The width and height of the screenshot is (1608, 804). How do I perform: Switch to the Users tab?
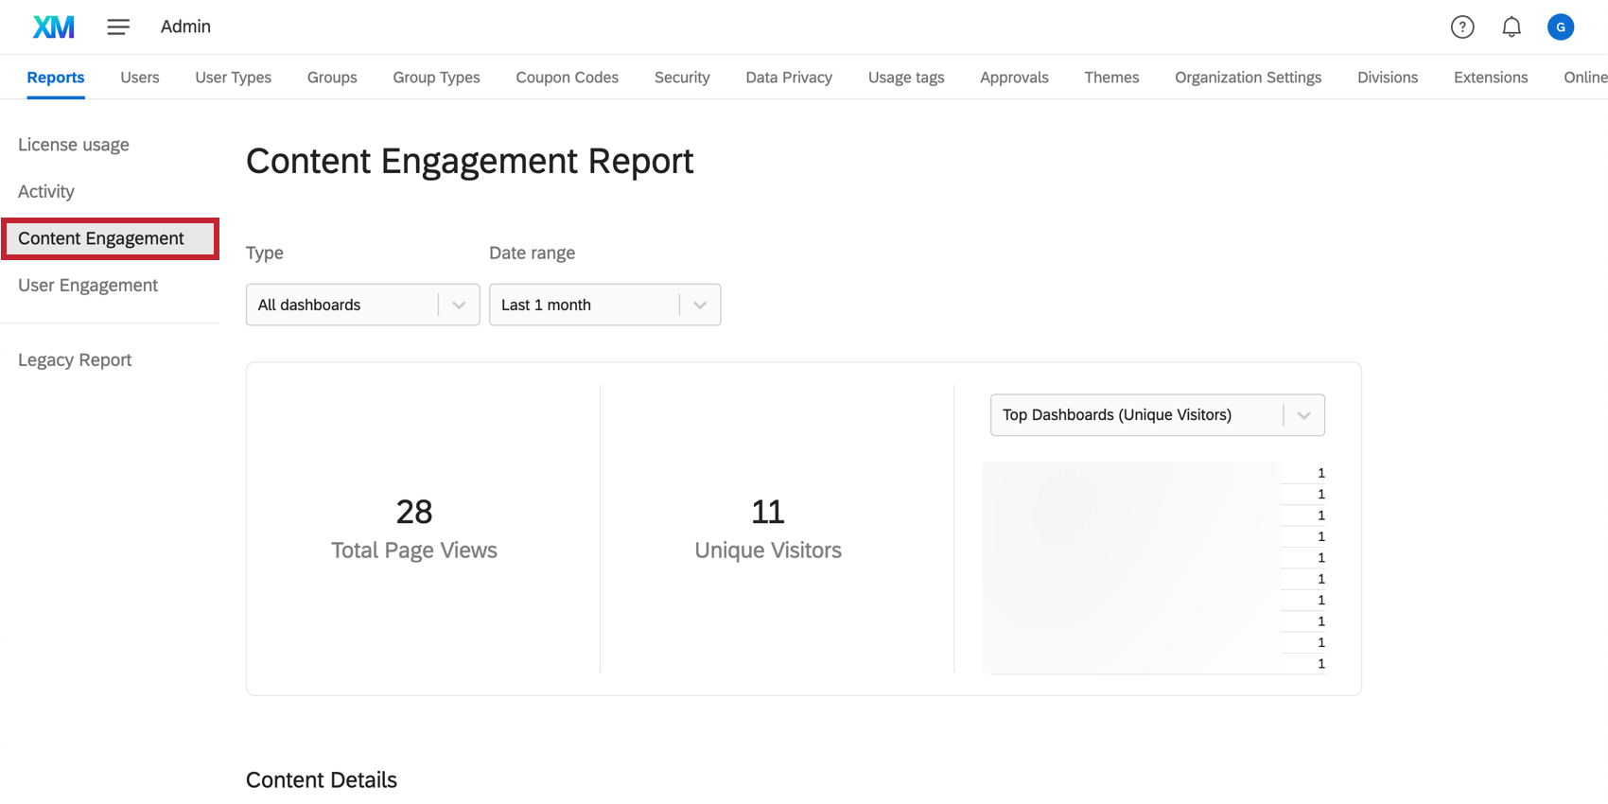point(140,78)
